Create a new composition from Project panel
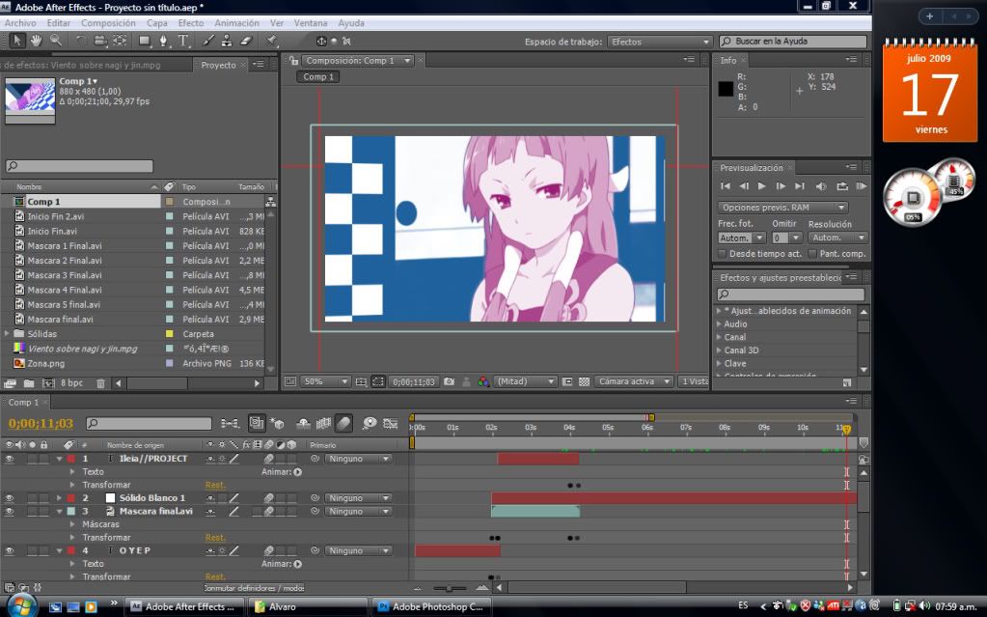The width and height of the screenshot is (987, 617). click(48, 383)
